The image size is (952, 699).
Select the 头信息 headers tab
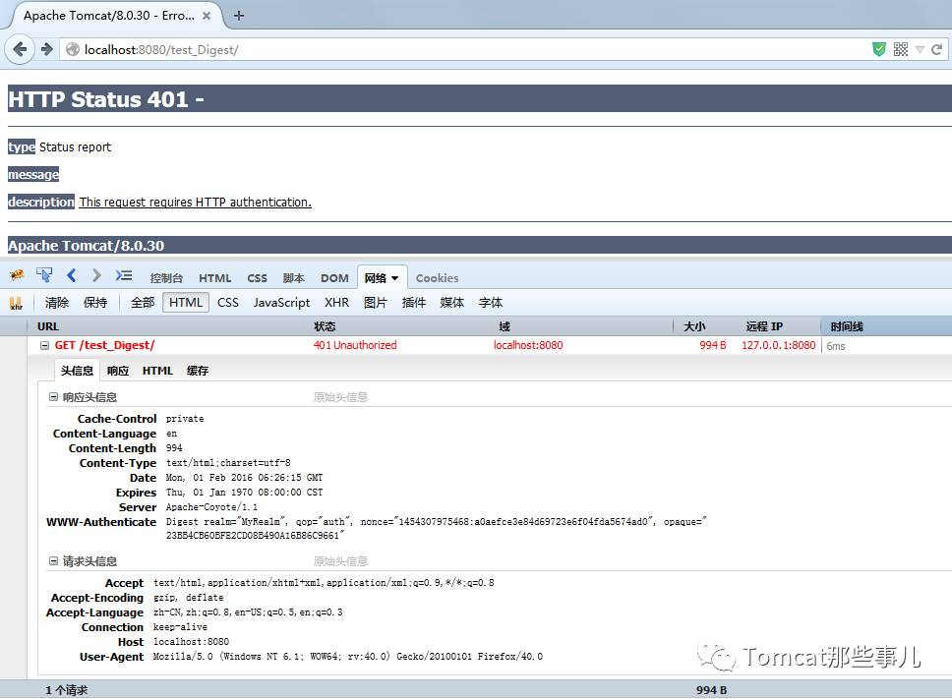[77, 371]
